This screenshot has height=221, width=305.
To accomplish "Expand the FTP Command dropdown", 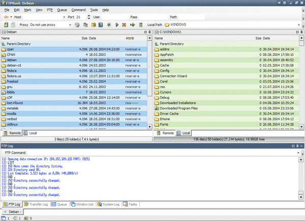I will tap(299, 153).
